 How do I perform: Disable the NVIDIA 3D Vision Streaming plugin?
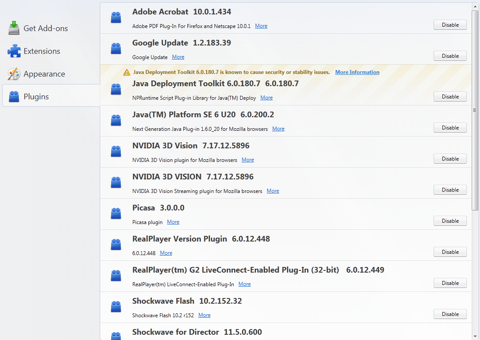pos(450,190)
